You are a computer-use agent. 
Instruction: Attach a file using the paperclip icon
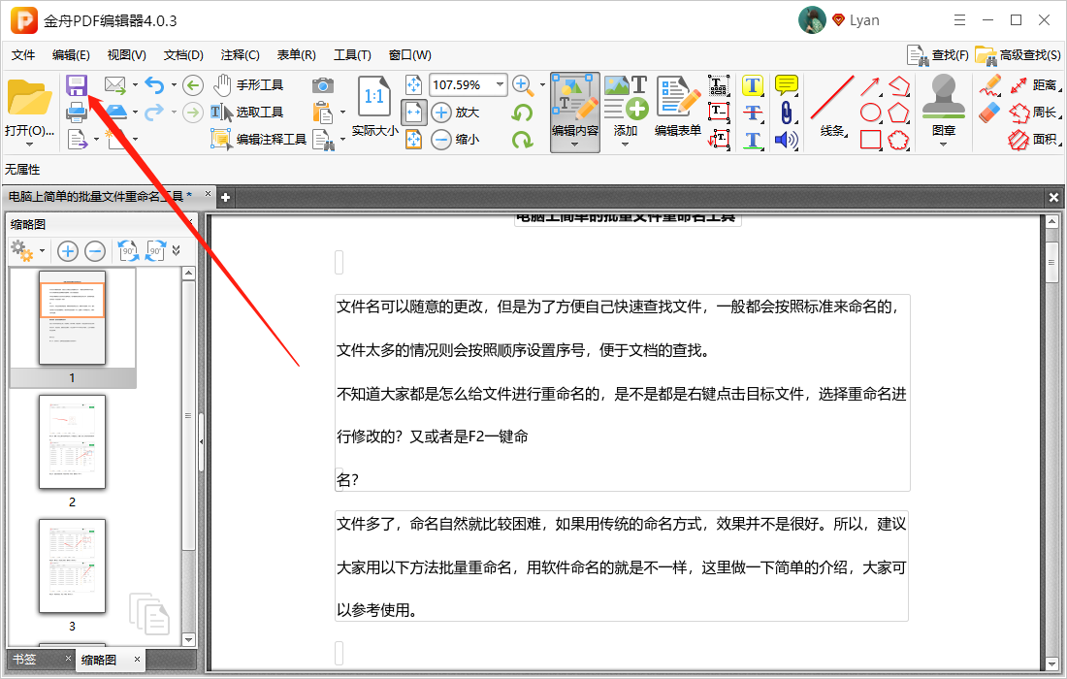click(x=787, y=113)
